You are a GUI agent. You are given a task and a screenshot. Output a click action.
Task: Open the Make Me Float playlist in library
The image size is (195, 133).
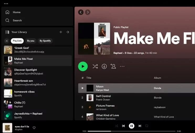tap(37, 61)
